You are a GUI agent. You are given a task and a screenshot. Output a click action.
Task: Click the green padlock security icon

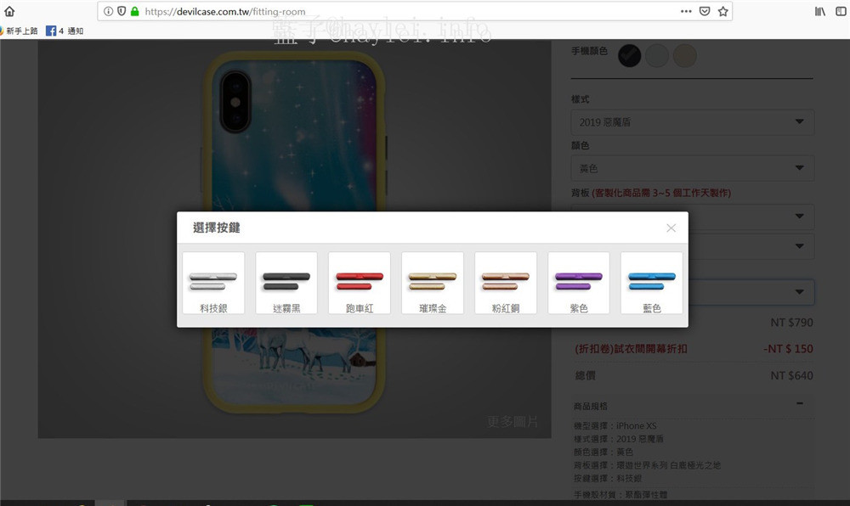coord(135,11)
